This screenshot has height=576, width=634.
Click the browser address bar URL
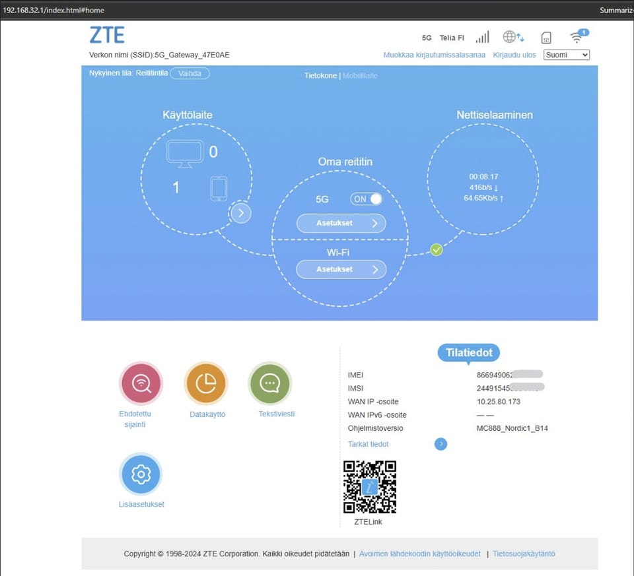click(x=53, y=10)
